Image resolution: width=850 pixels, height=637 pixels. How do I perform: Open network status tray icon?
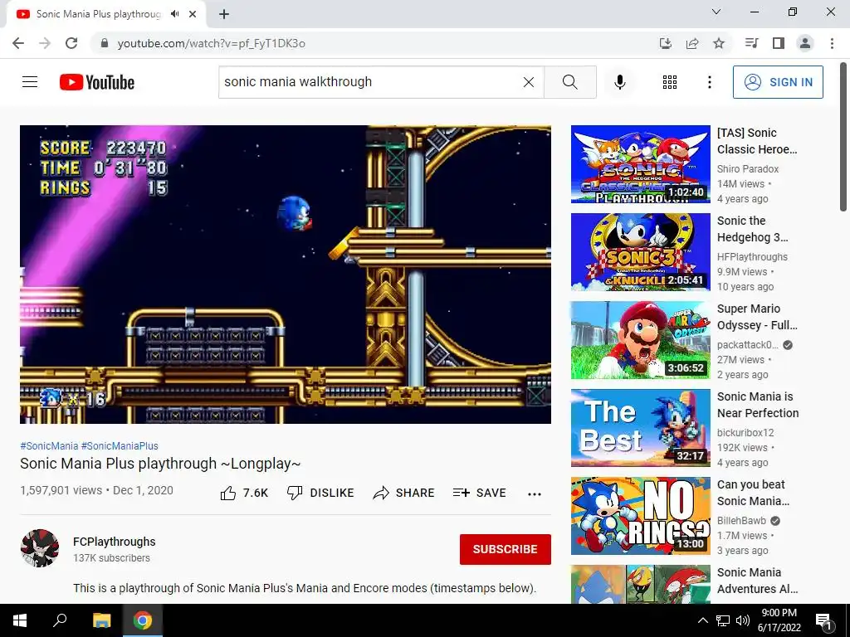pyautogui.click(x=723, y=620)
